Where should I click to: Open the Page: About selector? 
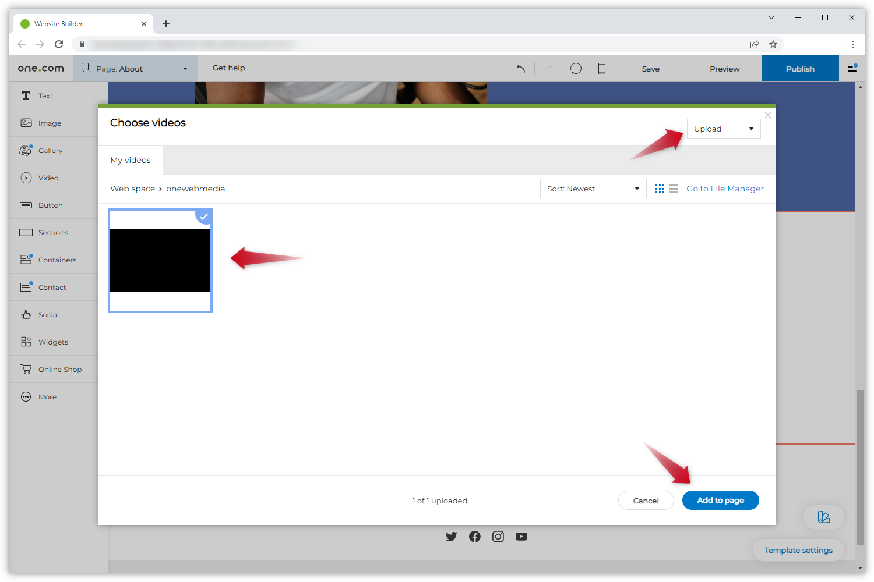click(135, 69)
